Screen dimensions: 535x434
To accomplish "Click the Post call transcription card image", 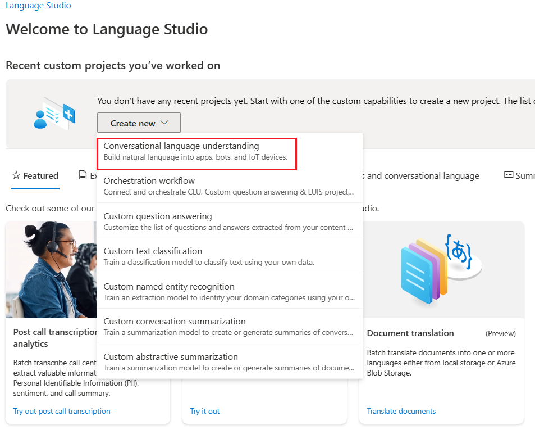I will click(x=51, y=270).
